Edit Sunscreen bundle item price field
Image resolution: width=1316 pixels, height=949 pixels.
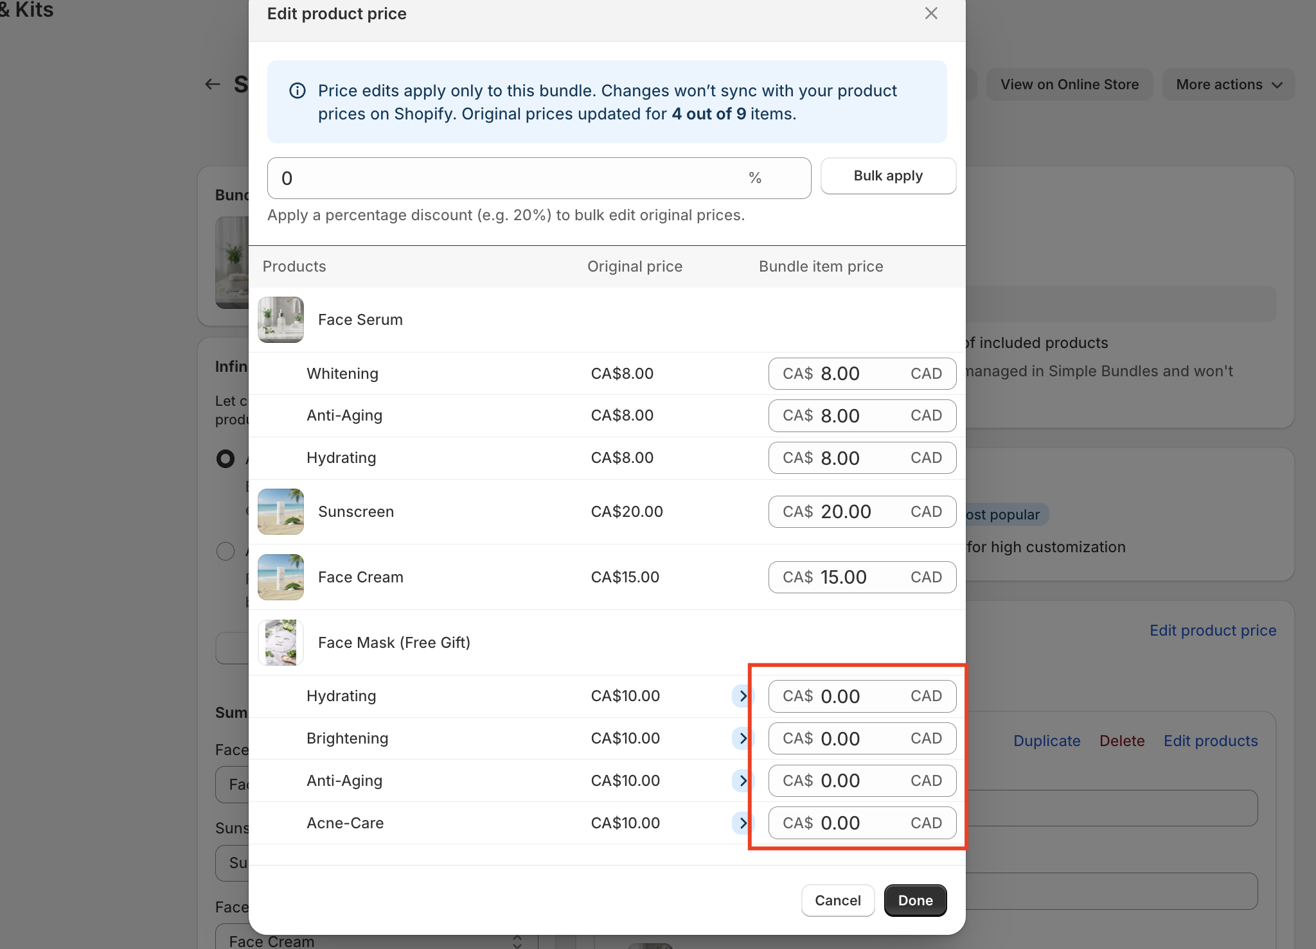click(x=861, y=512)
